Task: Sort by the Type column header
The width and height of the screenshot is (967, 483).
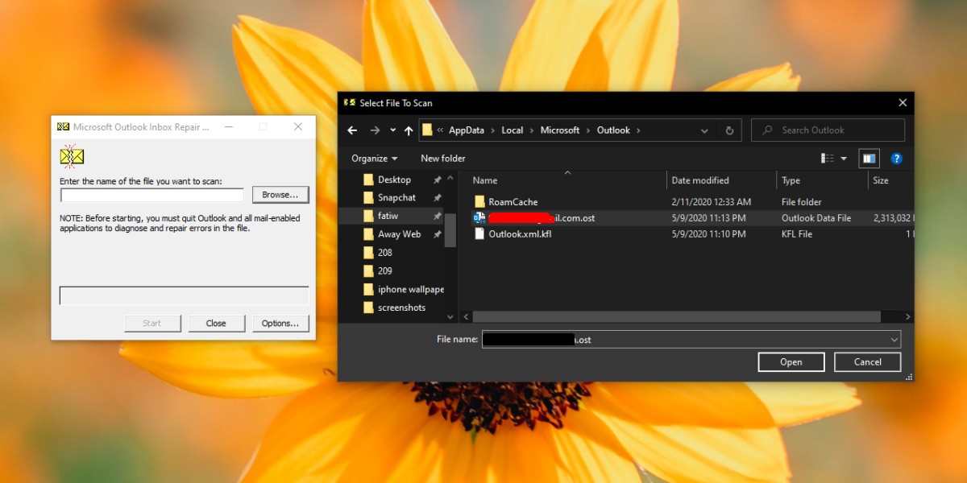Action: [x=791, y=180]
